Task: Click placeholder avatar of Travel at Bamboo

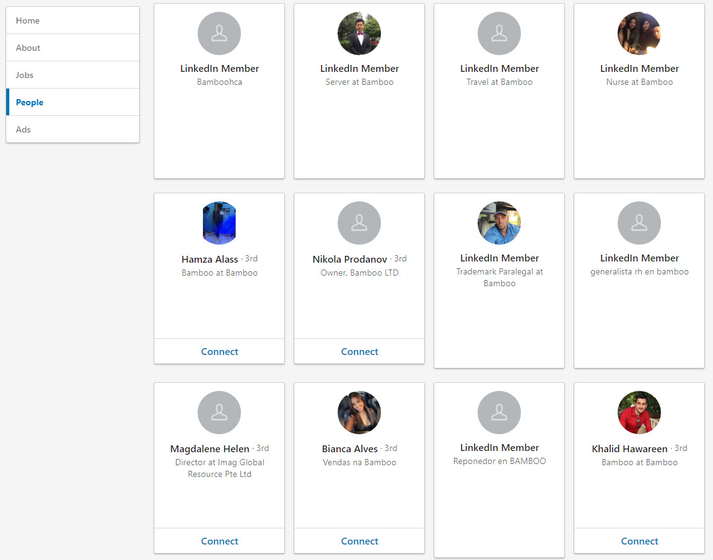Action: pos(499,33)
